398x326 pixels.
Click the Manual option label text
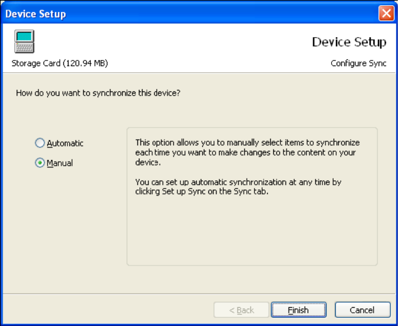point(60,163)
